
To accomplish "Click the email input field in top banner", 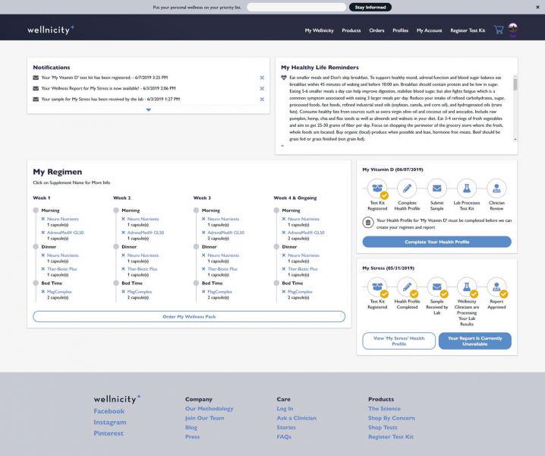I will pyautogui.click(x=297, y=7).
